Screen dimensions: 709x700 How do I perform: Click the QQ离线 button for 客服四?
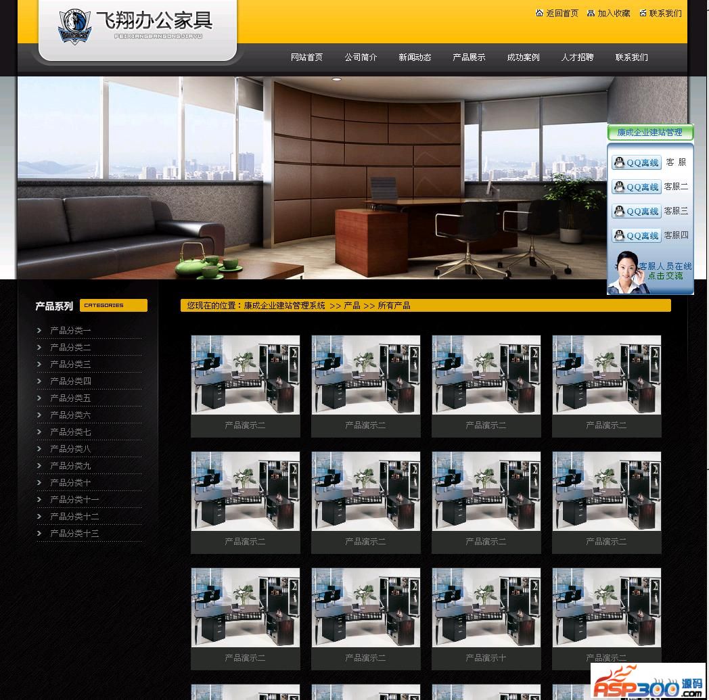[636, 235]
